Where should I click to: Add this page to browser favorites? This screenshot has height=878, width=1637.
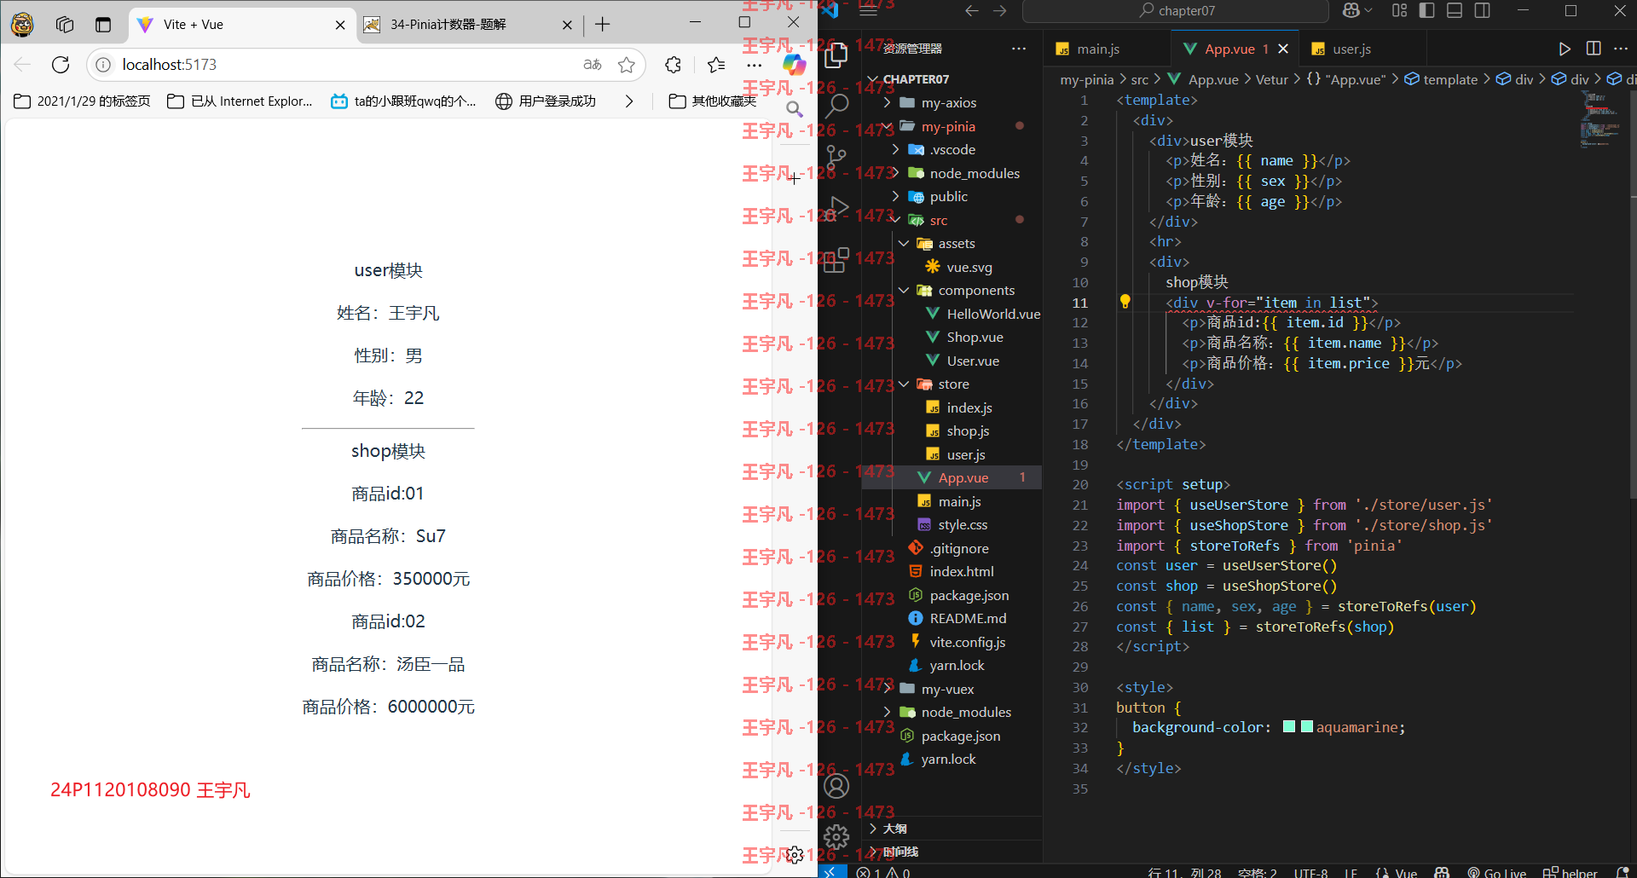[x=627, y=65]
